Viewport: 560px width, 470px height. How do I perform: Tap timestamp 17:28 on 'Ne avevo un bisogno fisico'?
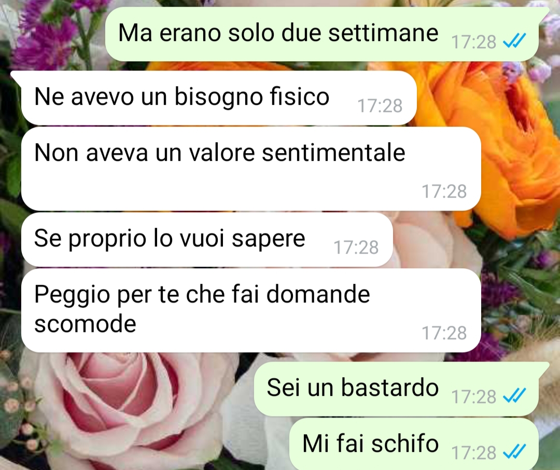pos(380,106)
